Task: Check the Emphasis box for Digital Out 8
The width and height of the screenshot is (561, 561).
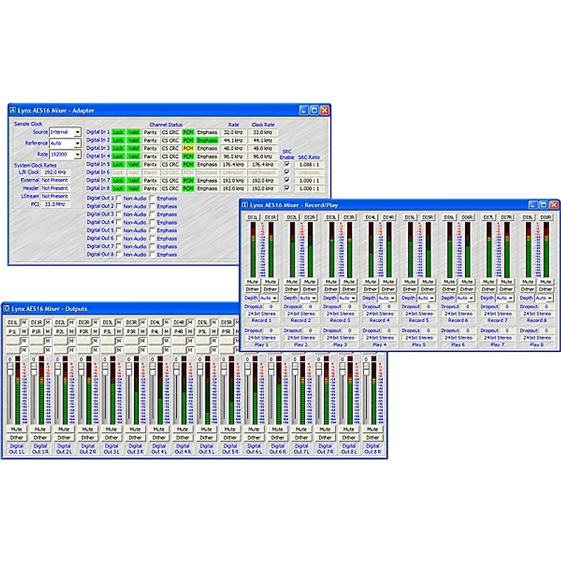Action: 152,255
